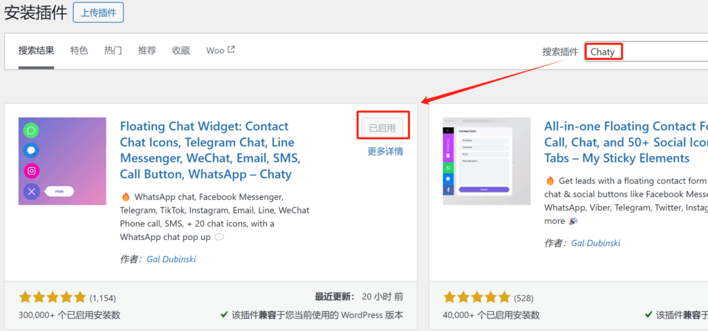Image resolution: width=708 pixels, height=331 pixels.
Task: Open the Gal Dubinski author link under Chaty
Action: click(x=171, y=259)
